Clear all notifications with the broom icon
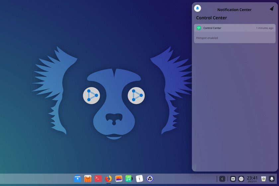This screenshot has width=279, height=186. coord(272,9)
